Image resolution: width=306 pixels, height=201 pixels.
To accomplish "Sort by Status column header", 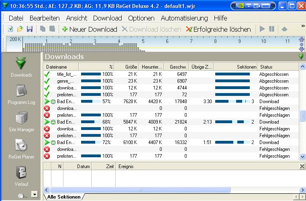I will 278,67.
